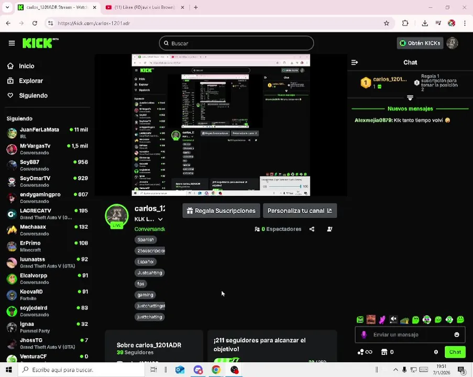Image resolution: width=473 pixels, height=377 pixels.
Task: Expand the gift leaderboard chevron in chat
Action: point(410,98)
